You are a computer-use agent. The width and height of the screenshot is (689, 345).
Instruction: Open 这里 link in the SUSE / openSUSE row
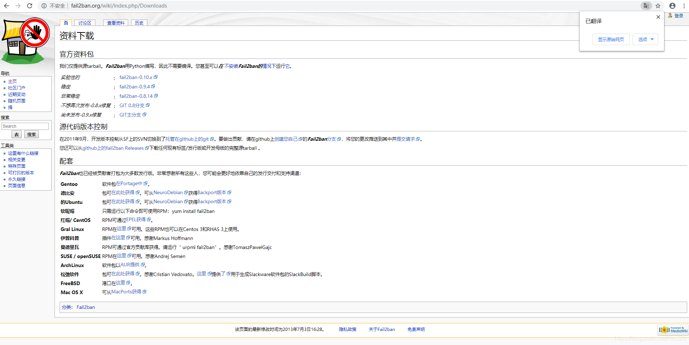121,256
